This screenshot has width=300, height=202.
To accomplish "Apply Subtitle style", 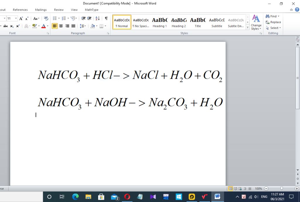I will 217,22.
